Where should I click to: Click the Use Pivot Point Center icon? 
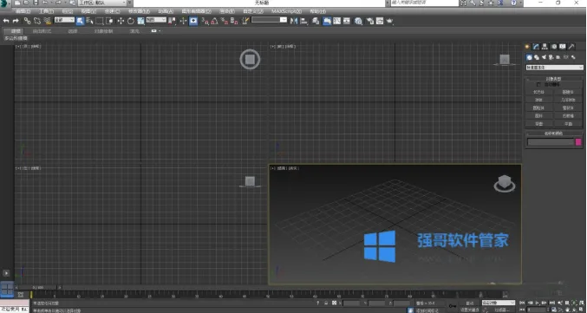click(x=172, y=21)
